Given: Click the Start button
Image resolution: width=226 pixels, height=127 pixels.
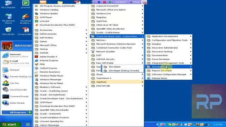Looking at the screenshot, I should [x=10, y=125].
